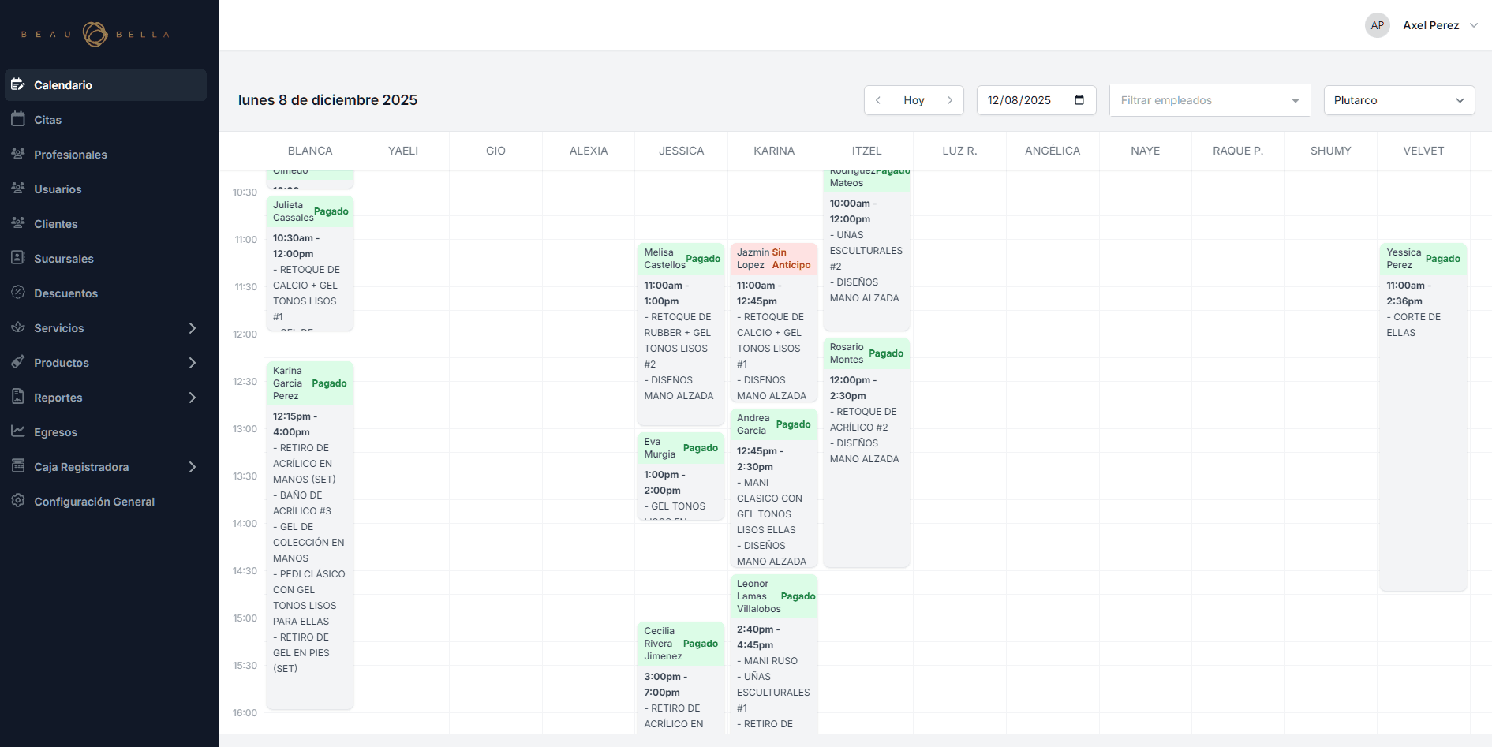The width and height of the screenshot is (1492, 747).
Task: Click the Beau Bella logo
Action: tap(95, 34)
